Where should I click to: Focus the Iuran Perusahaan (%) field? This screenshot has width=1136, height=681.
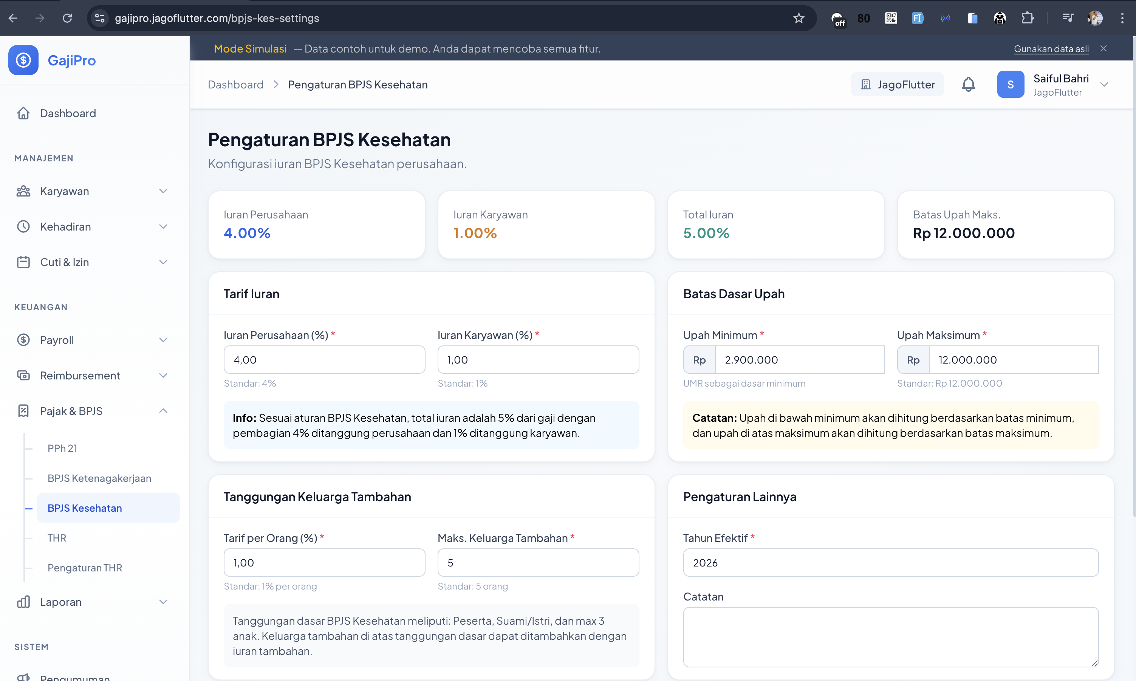(324, 359)
